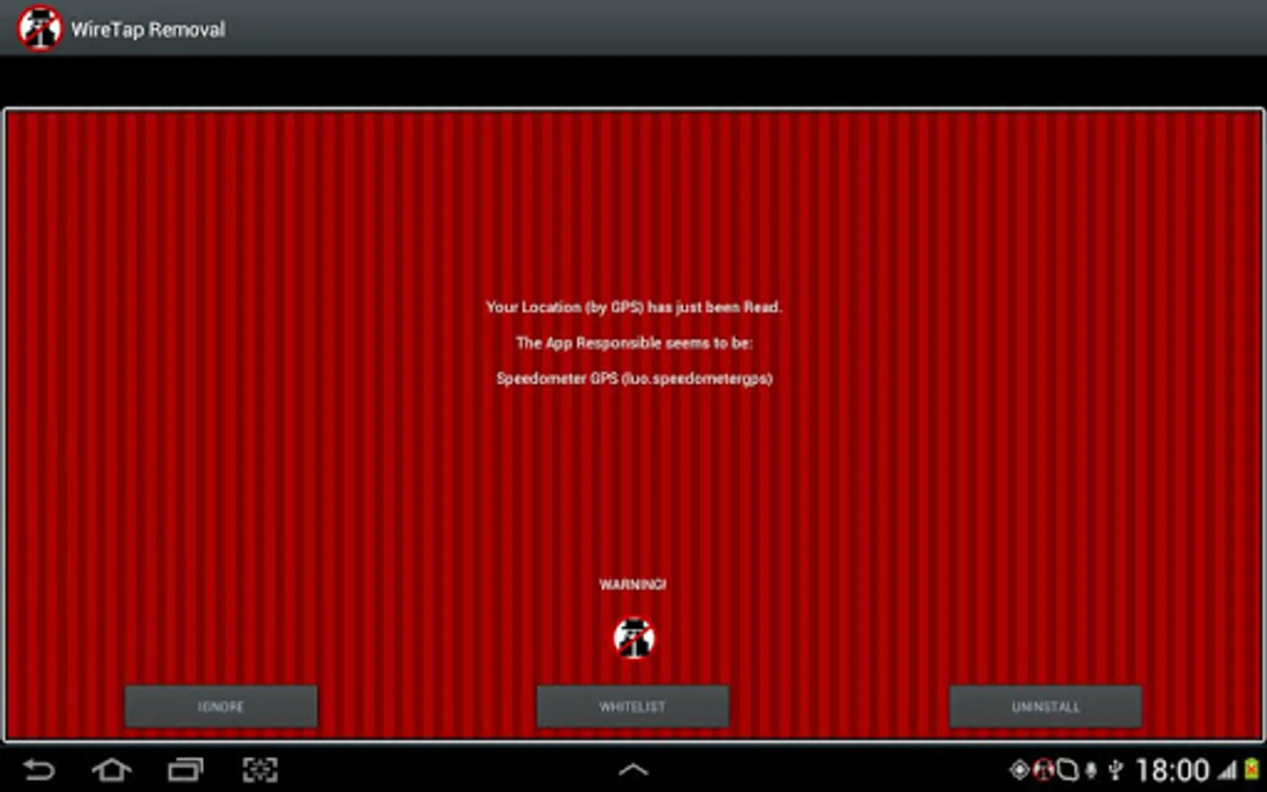Viewport: 1267px width, 792px height.
Task: Capture screen with the screenshot icon
Action: [260, 771]
